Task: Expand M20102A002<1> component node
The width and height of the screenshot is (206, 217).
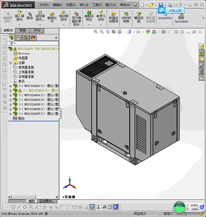Action: click(10, 86)
